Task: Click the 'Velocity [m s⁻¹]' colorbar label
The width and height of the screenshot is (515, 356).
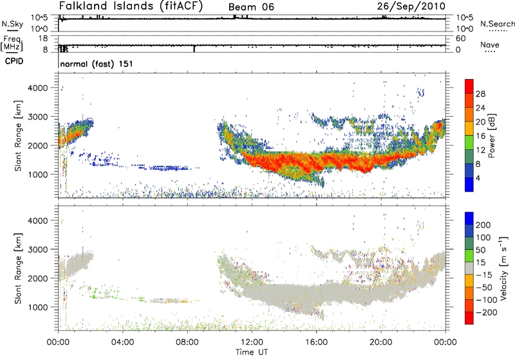Action: tap(503, 268)
